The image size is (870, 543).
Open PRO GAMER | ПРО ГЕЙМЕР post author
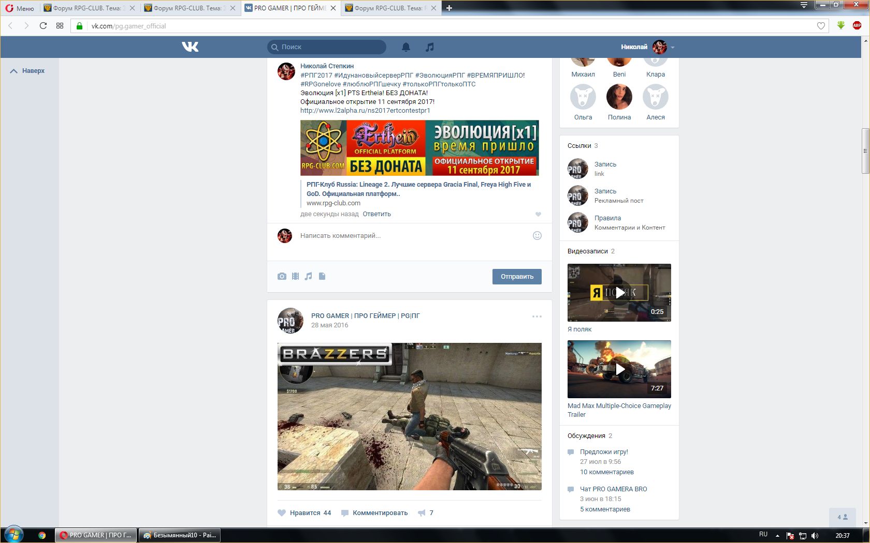pos(365,316)
